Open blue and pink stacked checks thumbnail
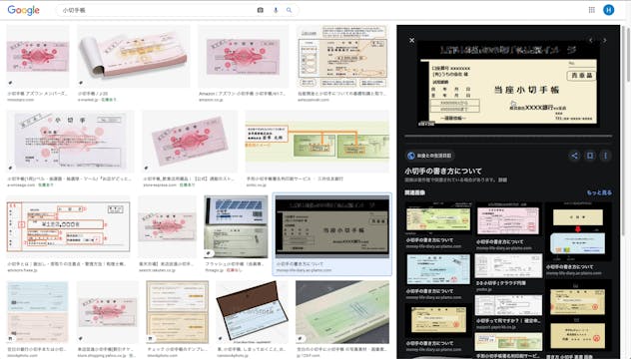The height and width of the screenshot is (359, 631). [37, 312]
